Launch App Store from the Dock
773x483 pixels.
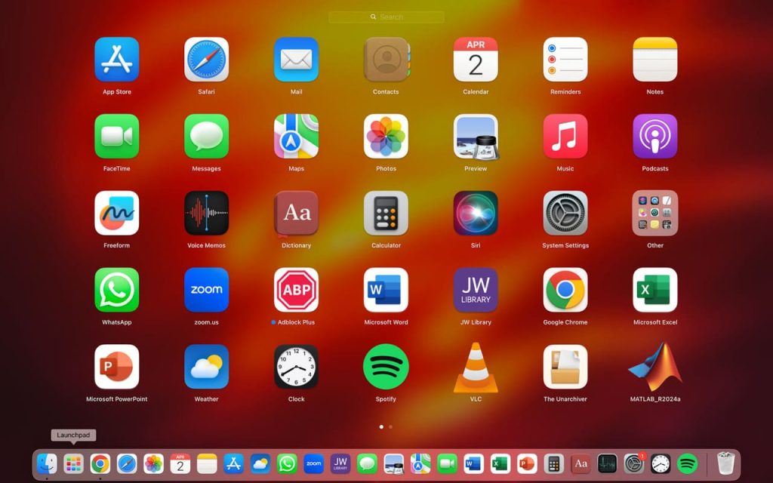pos(234,464)
